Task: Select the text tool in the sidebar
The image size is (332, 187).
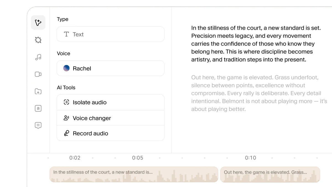Action: pos(38,108)
